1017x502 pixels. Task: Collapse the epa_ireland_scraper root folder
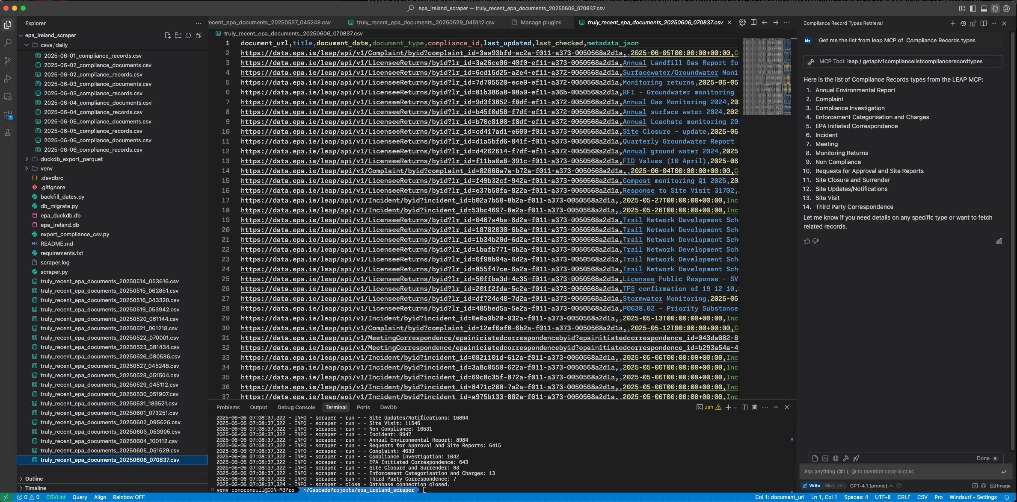coord(21,35)
